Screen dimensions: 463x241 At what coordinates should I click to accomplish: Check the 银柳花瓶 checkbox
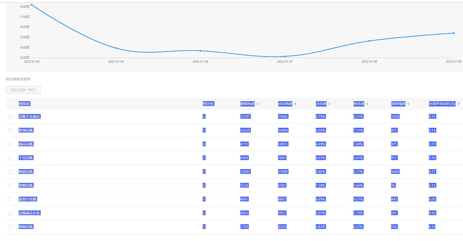(x=11, y=227)
